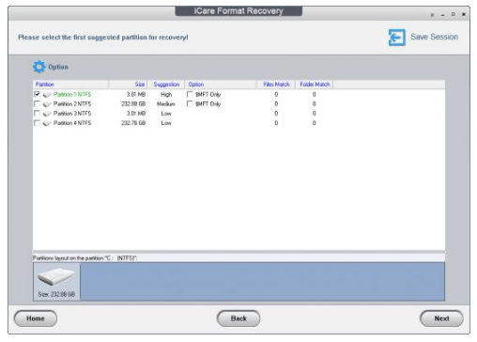Click the blue partition layout bar
Screen dimensions: 477x342
(x=262, y=282)
